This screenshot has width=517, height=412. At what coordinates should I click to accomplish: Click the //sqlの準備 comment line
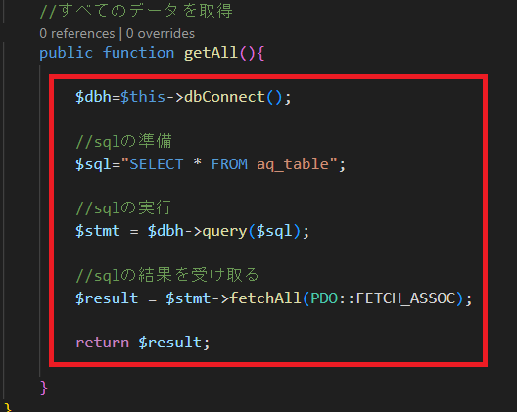point(123,141)
